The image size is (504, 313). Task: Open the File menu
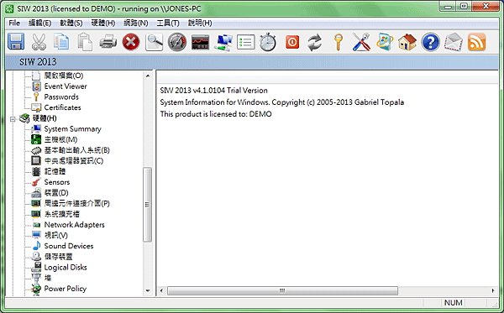click(14, 23)
